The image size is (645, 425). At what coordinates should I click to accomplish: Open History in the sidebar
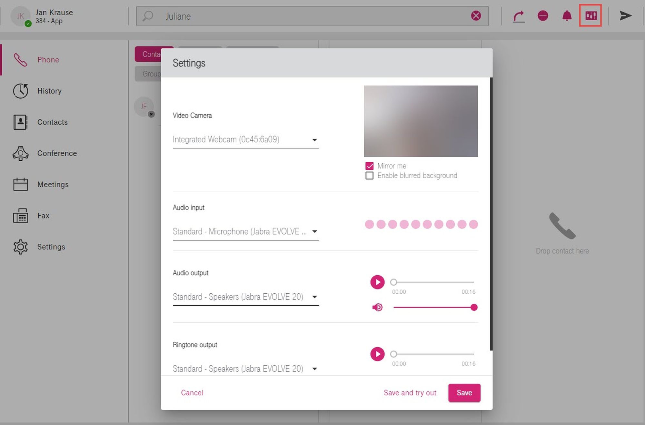(49, 91)
